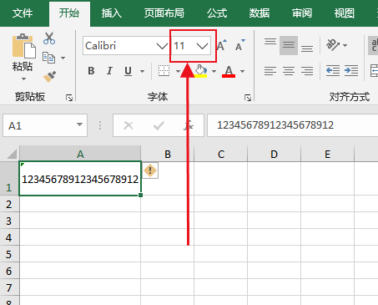This screenshot has width=378, height=305.
Task: Select column D header
Action: click(274, 154)
